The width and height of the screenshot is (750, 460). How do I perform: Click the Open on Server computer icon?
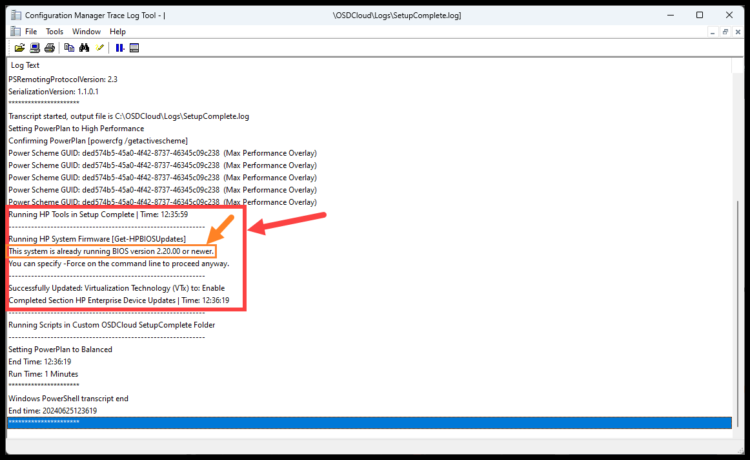coord(35,48)
